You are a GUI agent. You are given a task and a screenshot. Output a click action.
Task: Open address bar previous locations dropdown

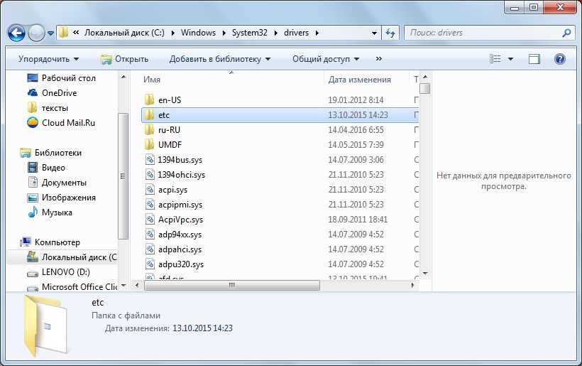click(x=374, y=33)
